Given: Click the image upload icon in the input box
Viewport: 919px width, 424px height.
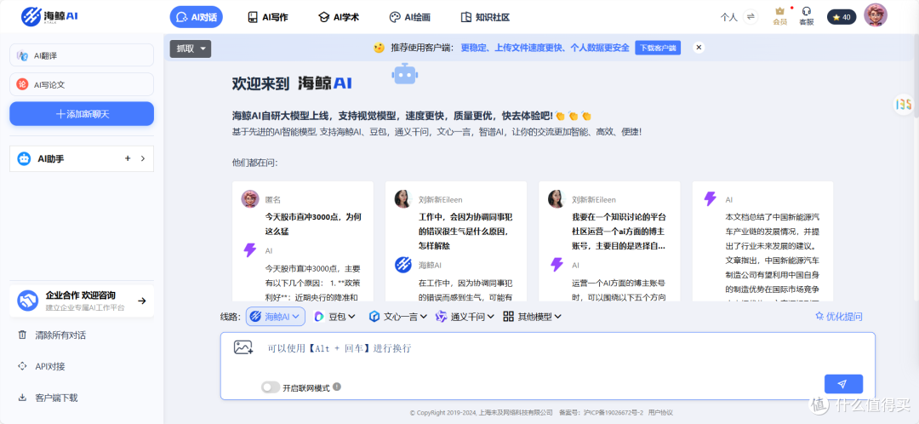Looking at the screenshot, I should (x=243, y=347).
